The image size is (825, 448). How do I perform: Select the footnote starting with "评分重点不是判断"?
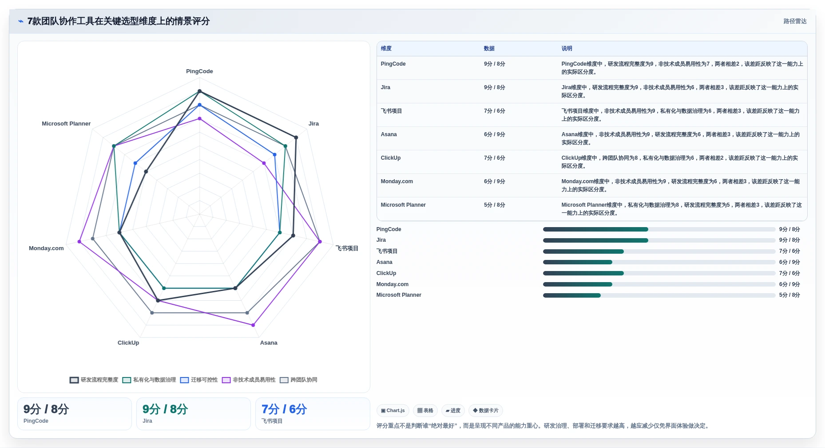click(x=543, y=426)
